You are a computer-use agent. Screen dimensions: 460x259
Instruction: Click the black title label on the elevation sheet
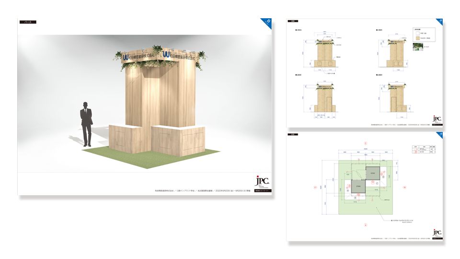coord(292,21)
